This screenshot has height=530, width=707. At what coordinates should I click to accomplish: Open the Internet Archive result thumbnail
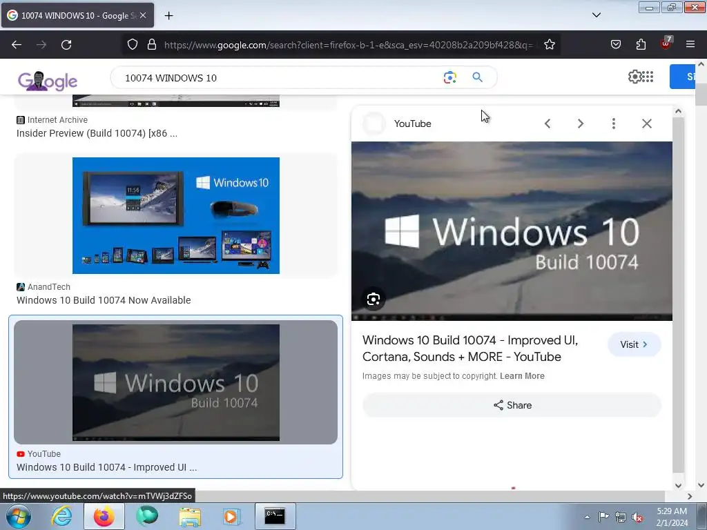[176, 101]
